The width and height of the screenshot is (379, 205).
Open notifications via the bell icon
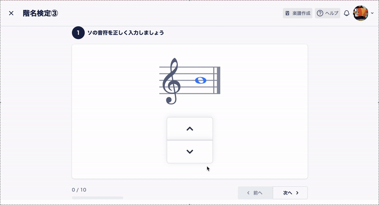[347, 13]
